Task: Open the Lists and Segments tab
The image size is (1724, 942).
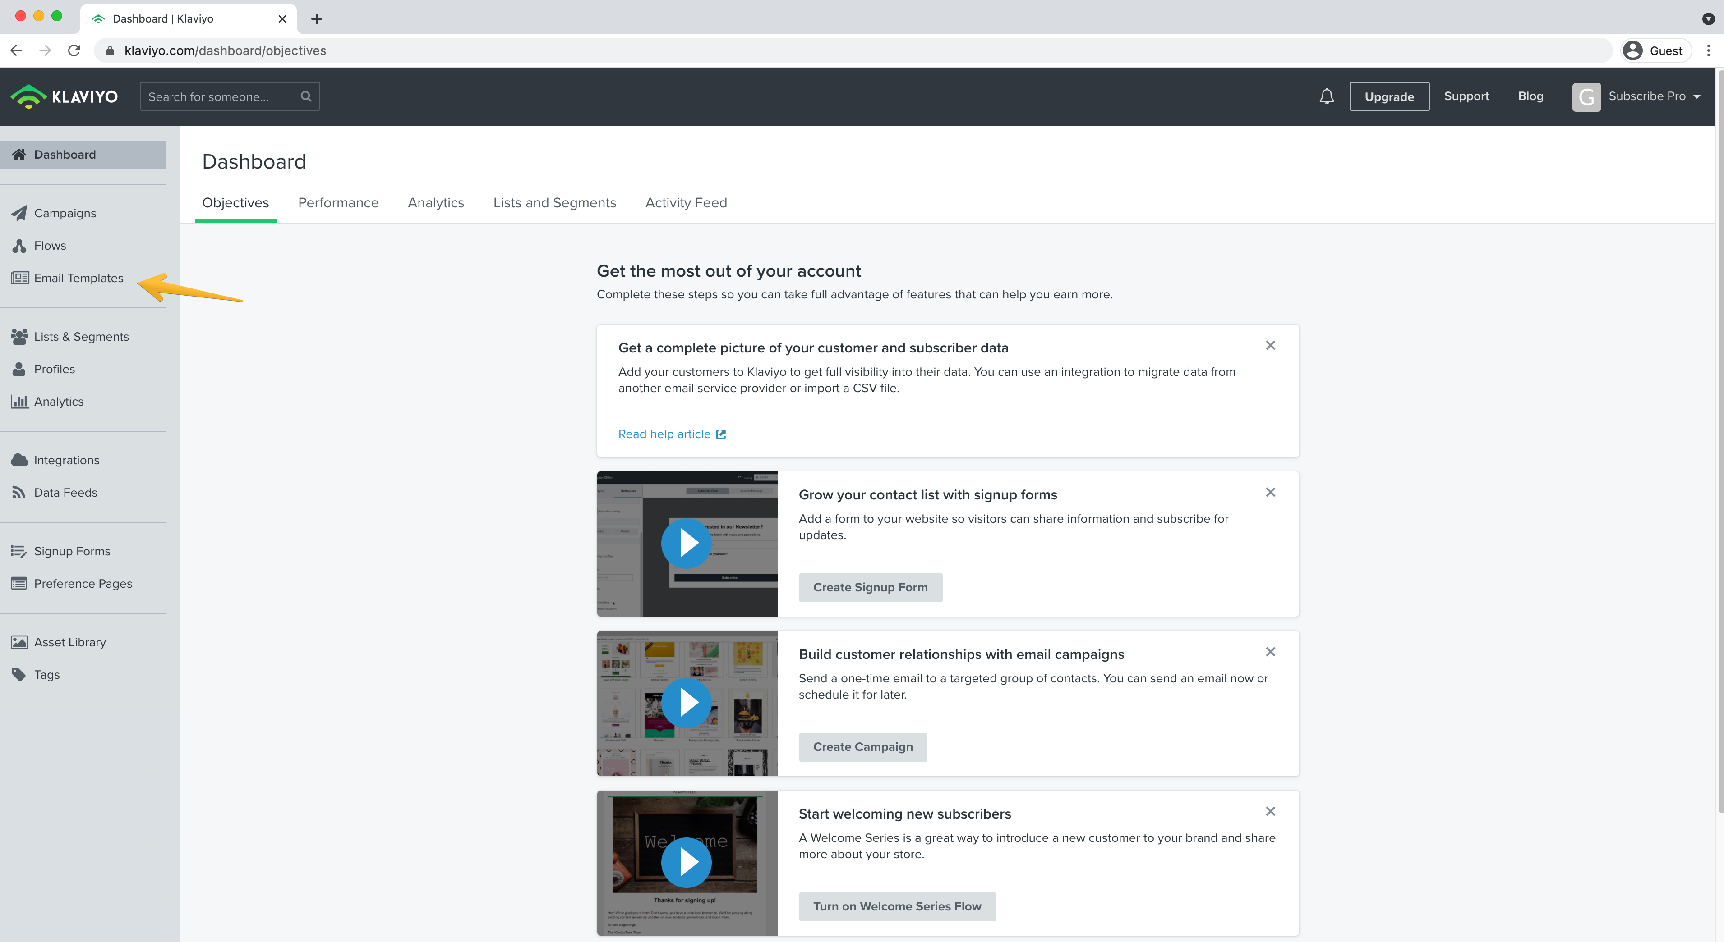Action: tap(554, 202)
